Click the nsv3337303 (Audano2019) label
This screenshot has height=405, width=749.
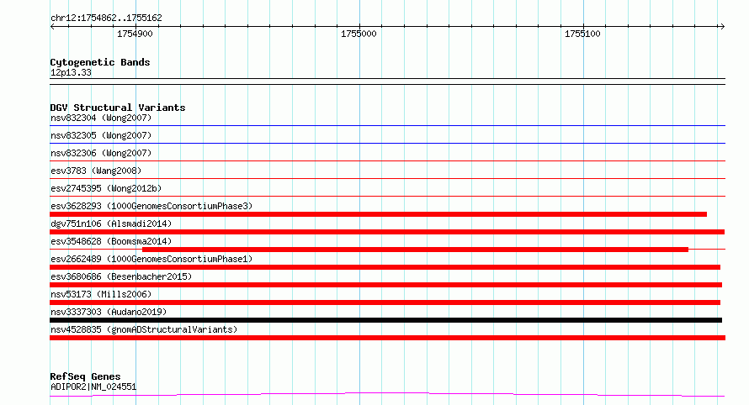click(x=109, y=312)
